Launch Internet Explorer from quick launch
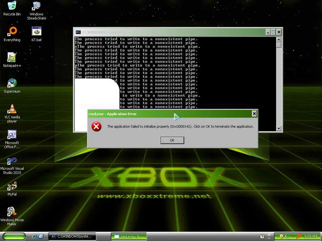This screenshot has height=241, width=322. point(35,237)
